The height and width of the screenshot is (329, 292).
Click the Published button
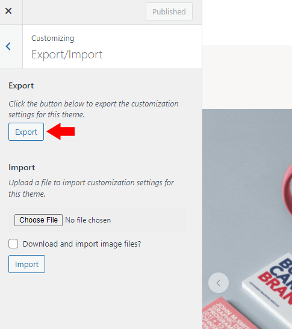169,11
